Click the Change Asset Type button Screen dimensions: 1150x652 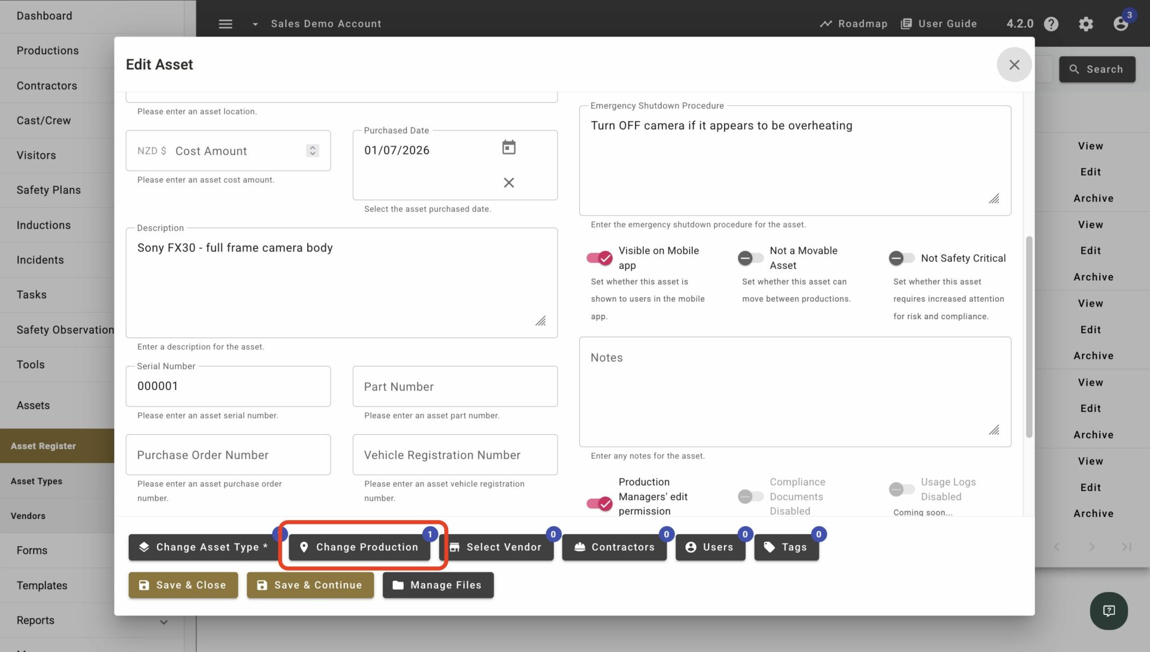pyautogui.click(x=203, y=547)
